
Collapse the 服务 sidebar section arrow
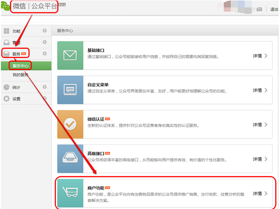[45, 54]
